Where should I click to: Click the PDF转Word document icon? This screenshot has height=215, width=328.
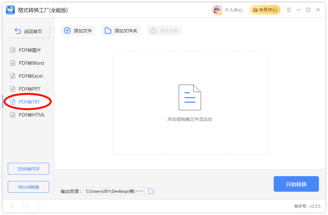[13, 63]
